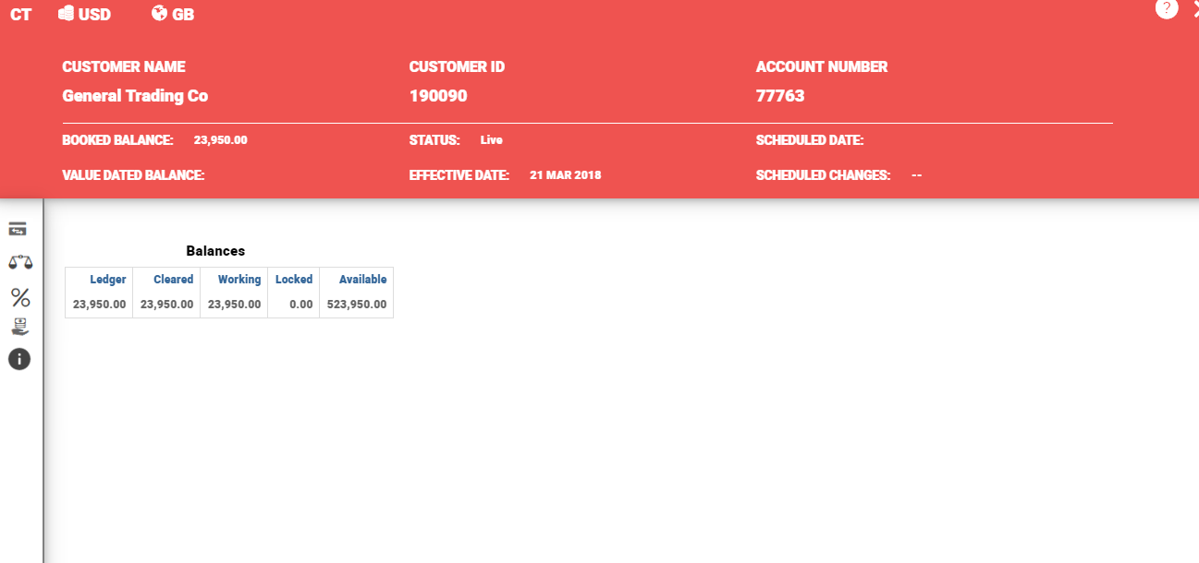Close the account details panel
1199x563 pixels.
(x=1193, y=9)
